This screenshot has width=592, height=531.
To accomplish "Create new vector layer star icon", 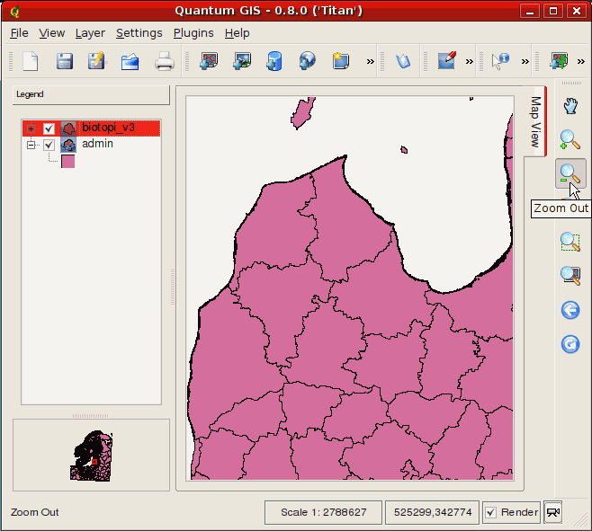I will 341,61.
